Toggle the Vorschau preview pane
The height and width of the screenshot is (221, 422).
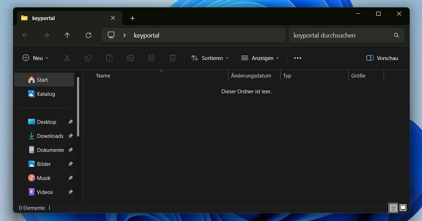[382, 58]
